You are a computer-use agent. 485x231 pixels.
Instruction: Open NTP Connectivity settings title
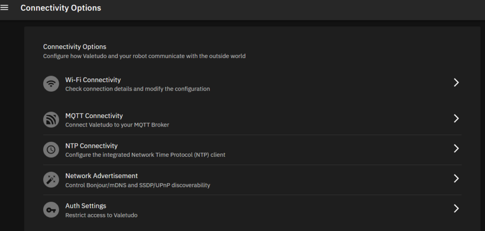91,146
